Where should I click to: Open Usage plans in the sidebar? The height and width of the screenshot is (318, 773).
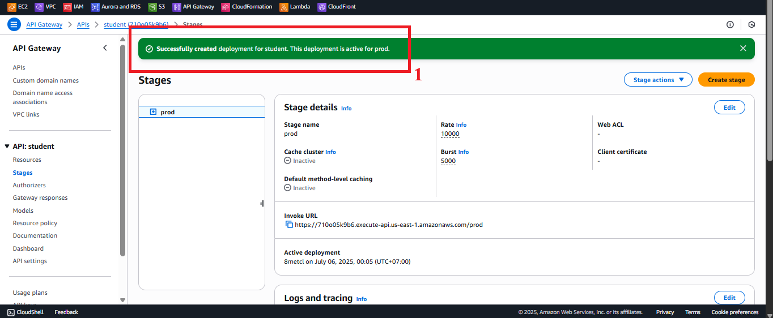coord(30,293)
